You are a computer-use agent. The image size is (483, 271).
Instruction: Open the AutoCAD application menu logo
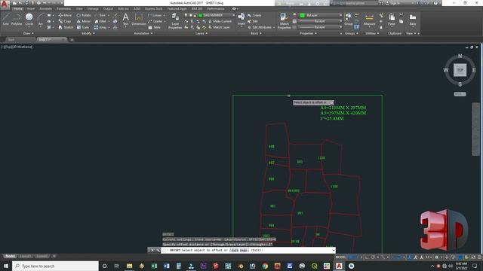pos(5,4)
